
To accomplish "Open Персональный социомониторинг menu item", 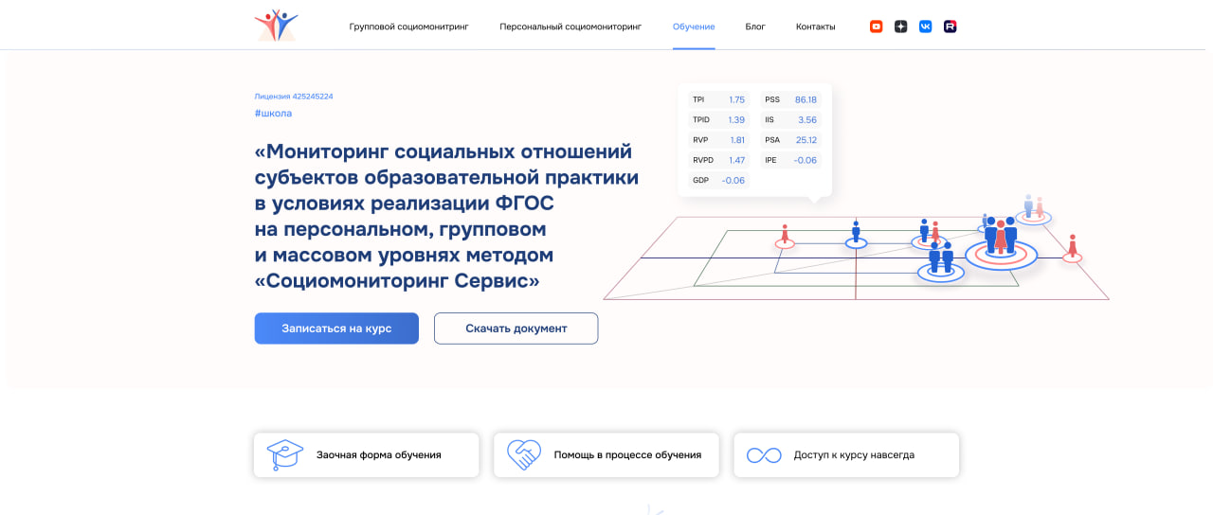I will click(x=570, y=27).
